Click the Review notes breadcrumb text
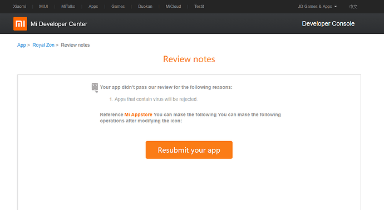 75,45
